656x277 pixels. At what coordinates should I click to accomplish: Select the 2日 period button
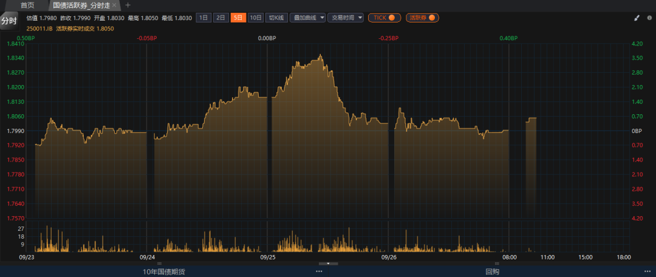[220, 18]
